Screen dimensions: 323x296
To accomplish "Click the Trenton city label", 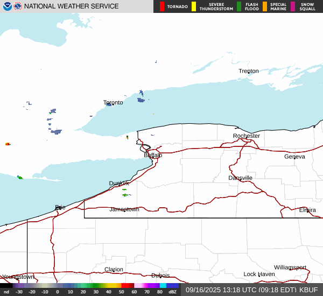I will pyautogui.click(x=248, y=71).
